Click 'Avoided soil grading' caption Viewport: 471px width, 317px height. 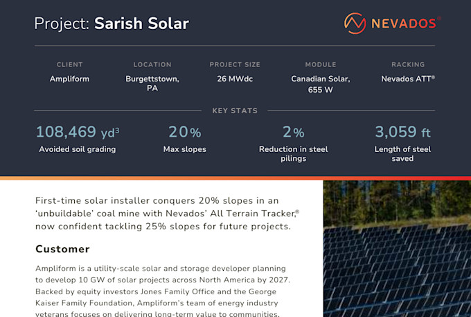(77, 149)
